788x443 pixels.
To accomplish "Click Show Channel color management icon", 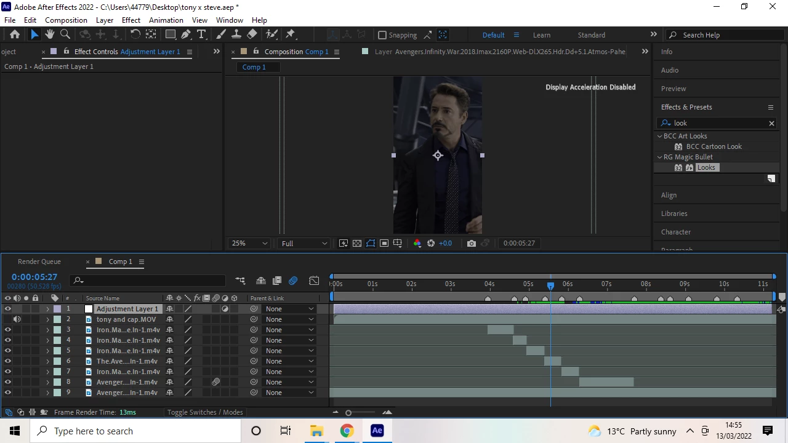I will click(417, 243).
